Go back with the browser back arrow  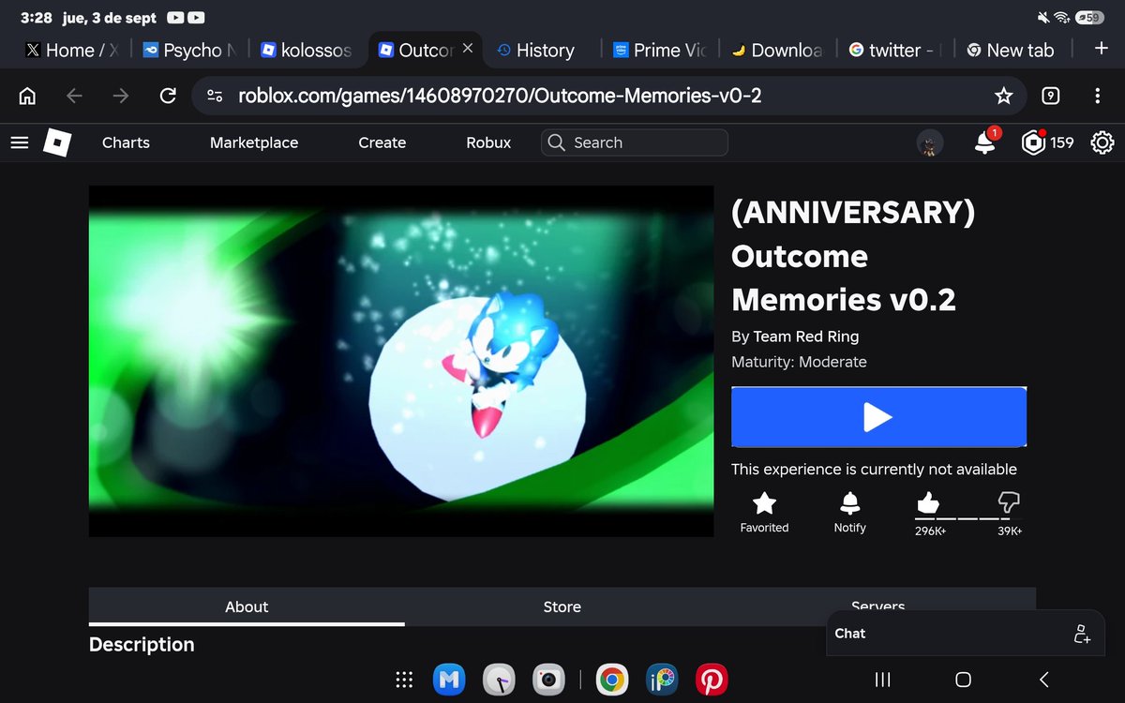[75, 96]
